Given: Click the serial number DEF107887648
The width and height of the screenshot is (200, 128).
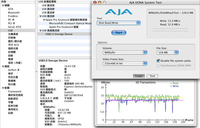Looking at the screenshot, I should pyautogui.click(x=74, y=95).
